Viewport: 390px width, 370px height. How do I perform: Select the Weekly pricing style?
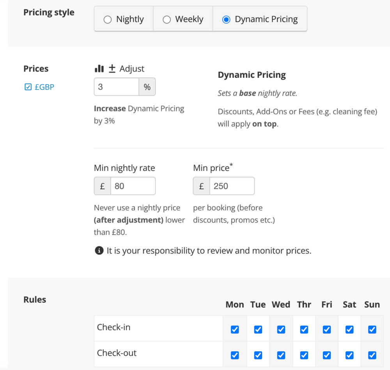click(167, 19)
